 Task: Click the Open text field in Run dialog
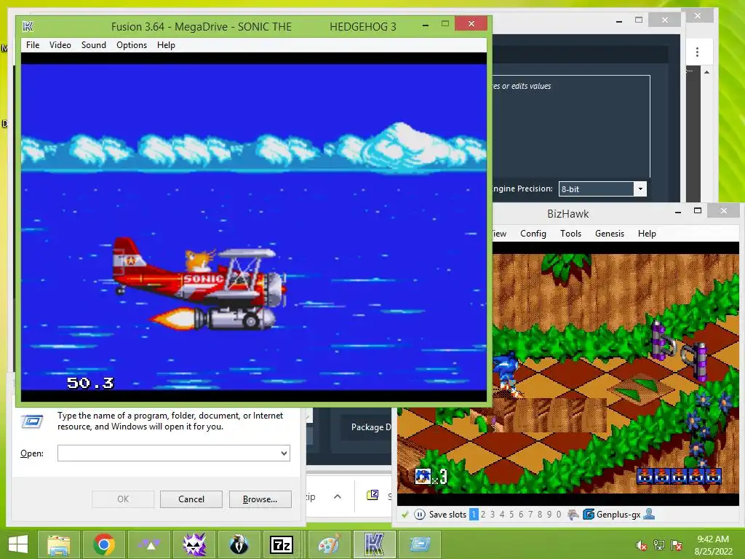point(173,453)
